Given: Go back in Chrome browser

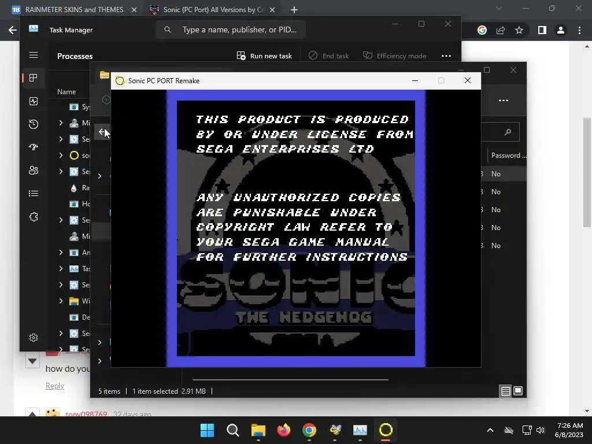Looking at the screenshot, I should pos(13,30).
